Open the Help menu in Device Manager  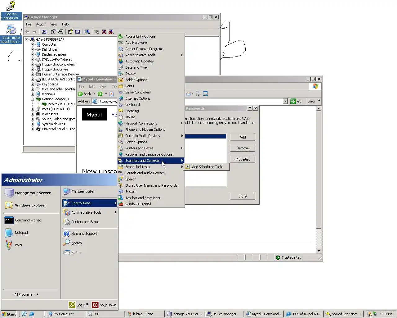pos(65,24)
